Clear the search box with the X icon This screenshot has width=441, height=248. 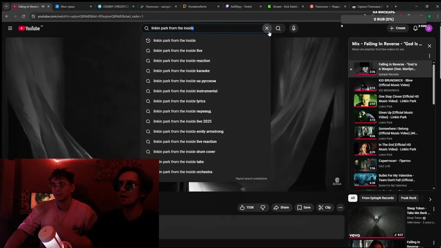267,28
